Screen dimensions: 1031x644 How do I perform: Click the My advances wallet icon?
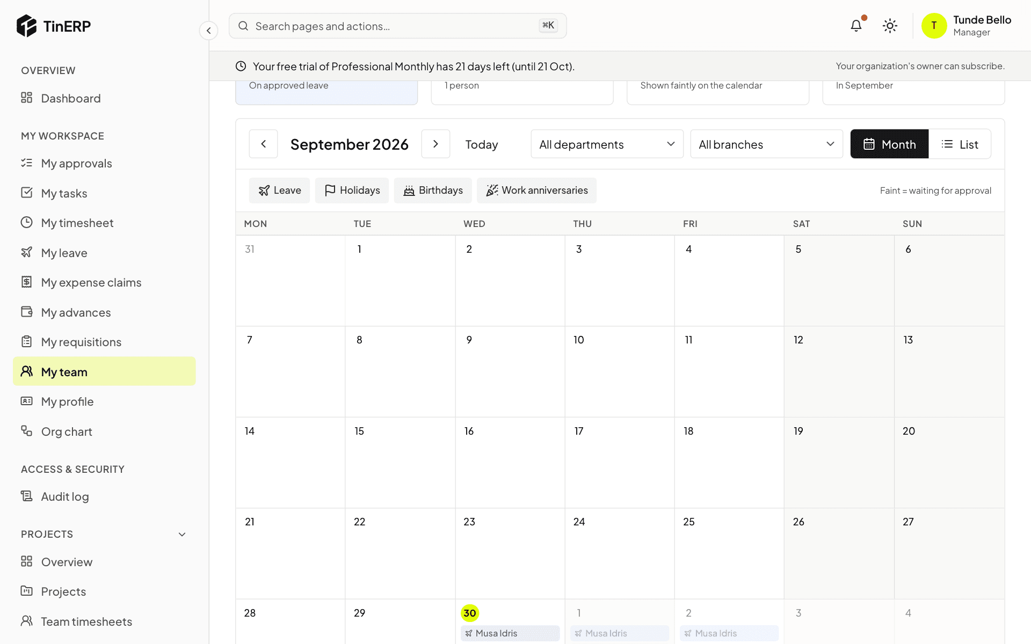(x=26, y=312)
